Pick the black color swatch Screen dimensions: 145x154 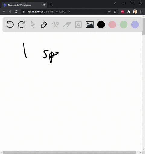(x=101, y=24)
